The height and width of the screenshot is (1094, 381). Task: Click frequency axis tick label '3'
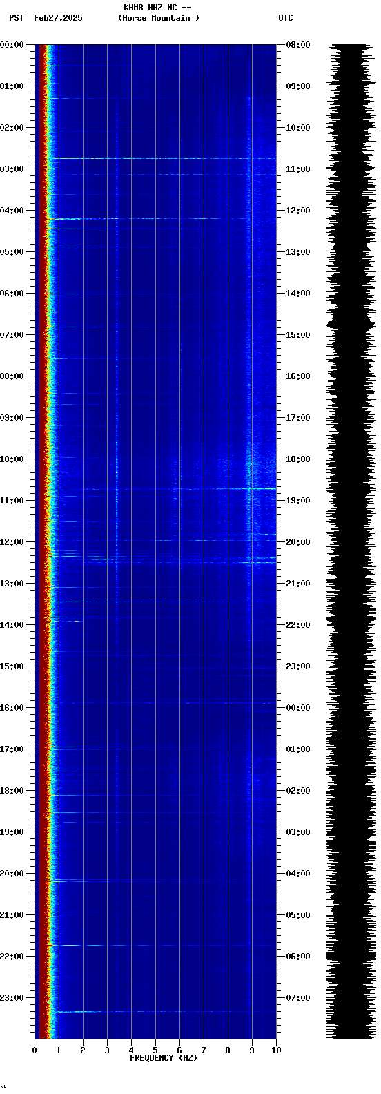(x=107, y=1050)
